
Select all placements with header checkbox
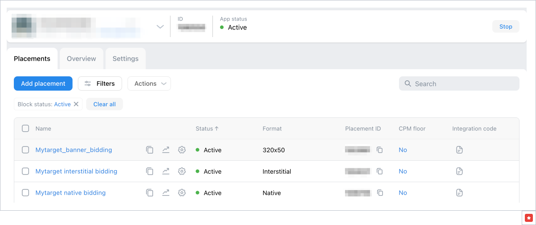25,129
